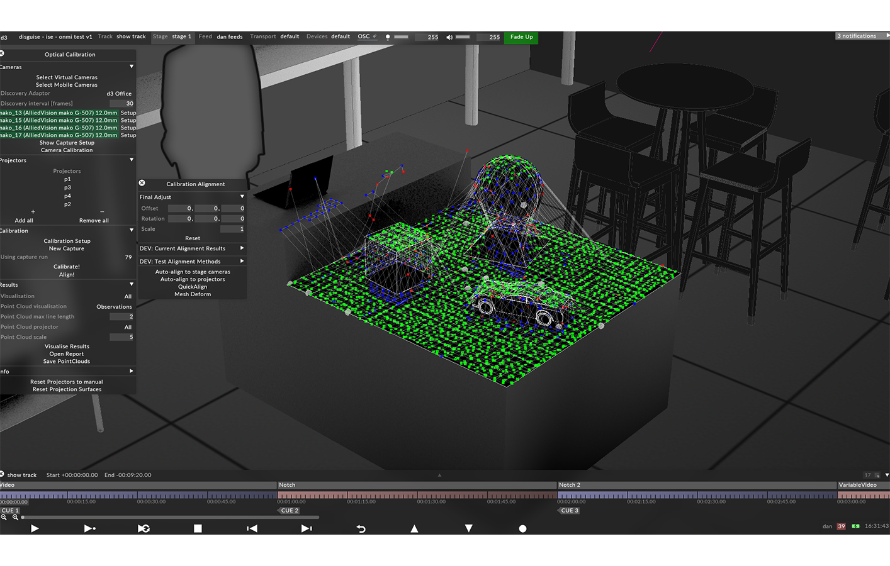This screenshot has width=890, height=566.
Task: Open the disguise project name menu
Action: 55,36
